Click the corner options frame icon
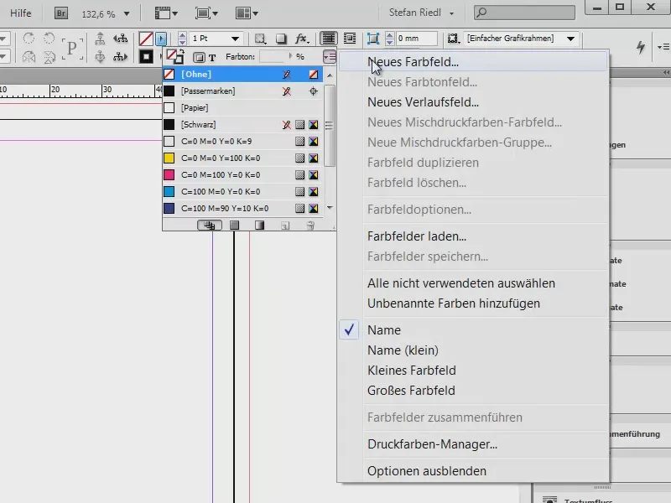The height and width of the screenshot is (503, 671). pos(373,39)
